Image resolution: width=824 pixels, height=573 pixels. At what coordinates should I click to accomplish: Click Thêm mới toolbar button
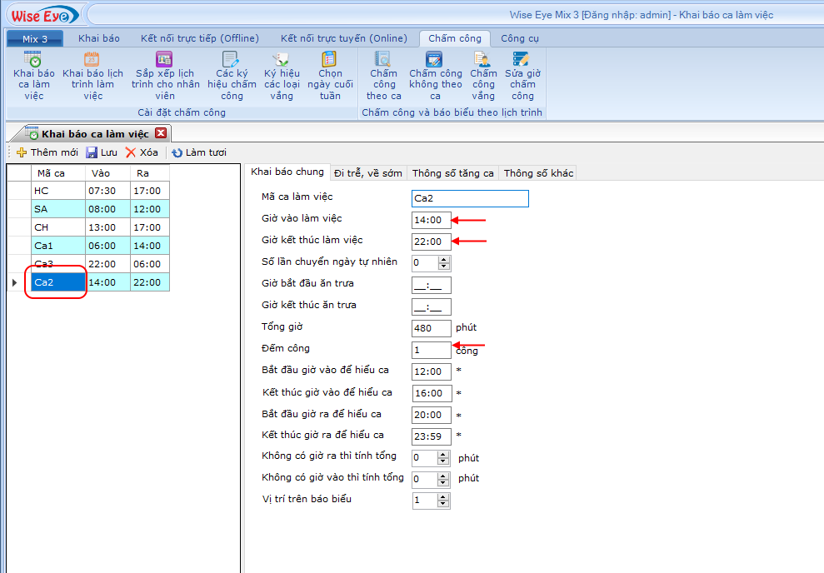click(47, 152)
